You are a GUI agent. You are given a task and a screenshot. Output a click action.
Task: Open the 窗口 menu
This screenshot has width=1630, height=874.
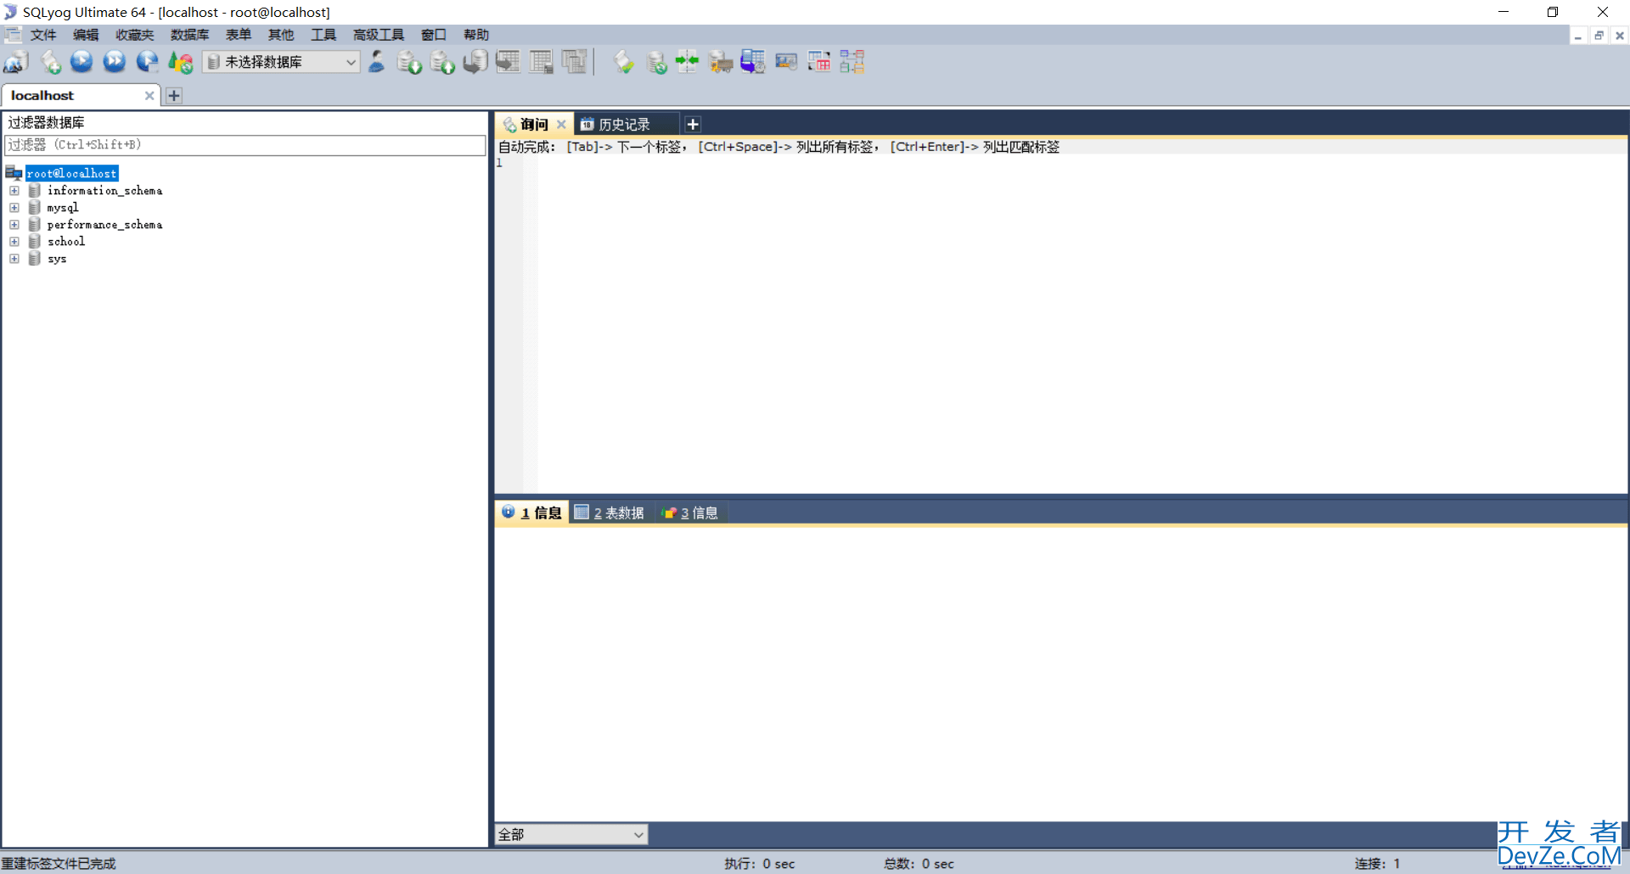pos(434,35)
